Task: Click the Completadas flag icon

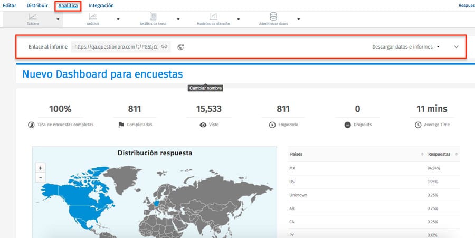Action: (121, 125)
